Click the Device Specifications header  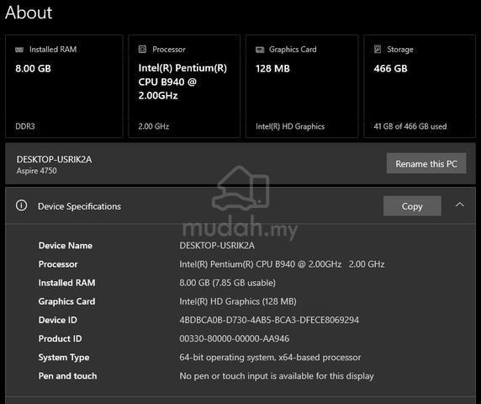tap(240, 206)
